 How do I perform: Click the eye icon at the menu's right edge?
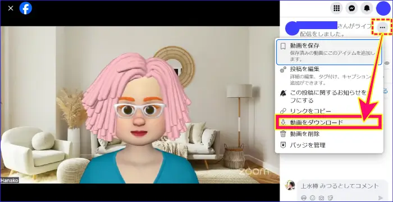click(387, 63)
